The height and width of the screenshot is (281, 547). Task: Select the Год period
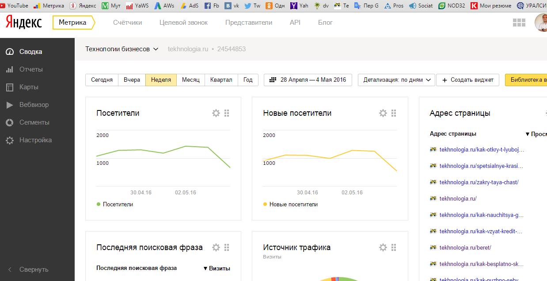coord(248,80)
